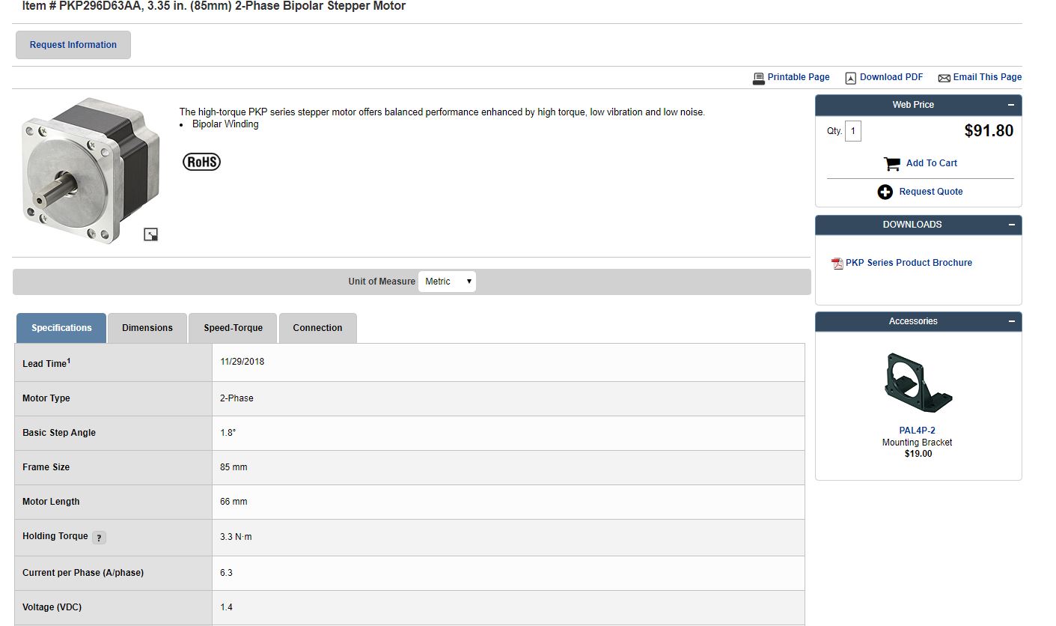Enlarge the motor product image
Image resolution: width=1056 pixels, height=626 pixels.
150,234
